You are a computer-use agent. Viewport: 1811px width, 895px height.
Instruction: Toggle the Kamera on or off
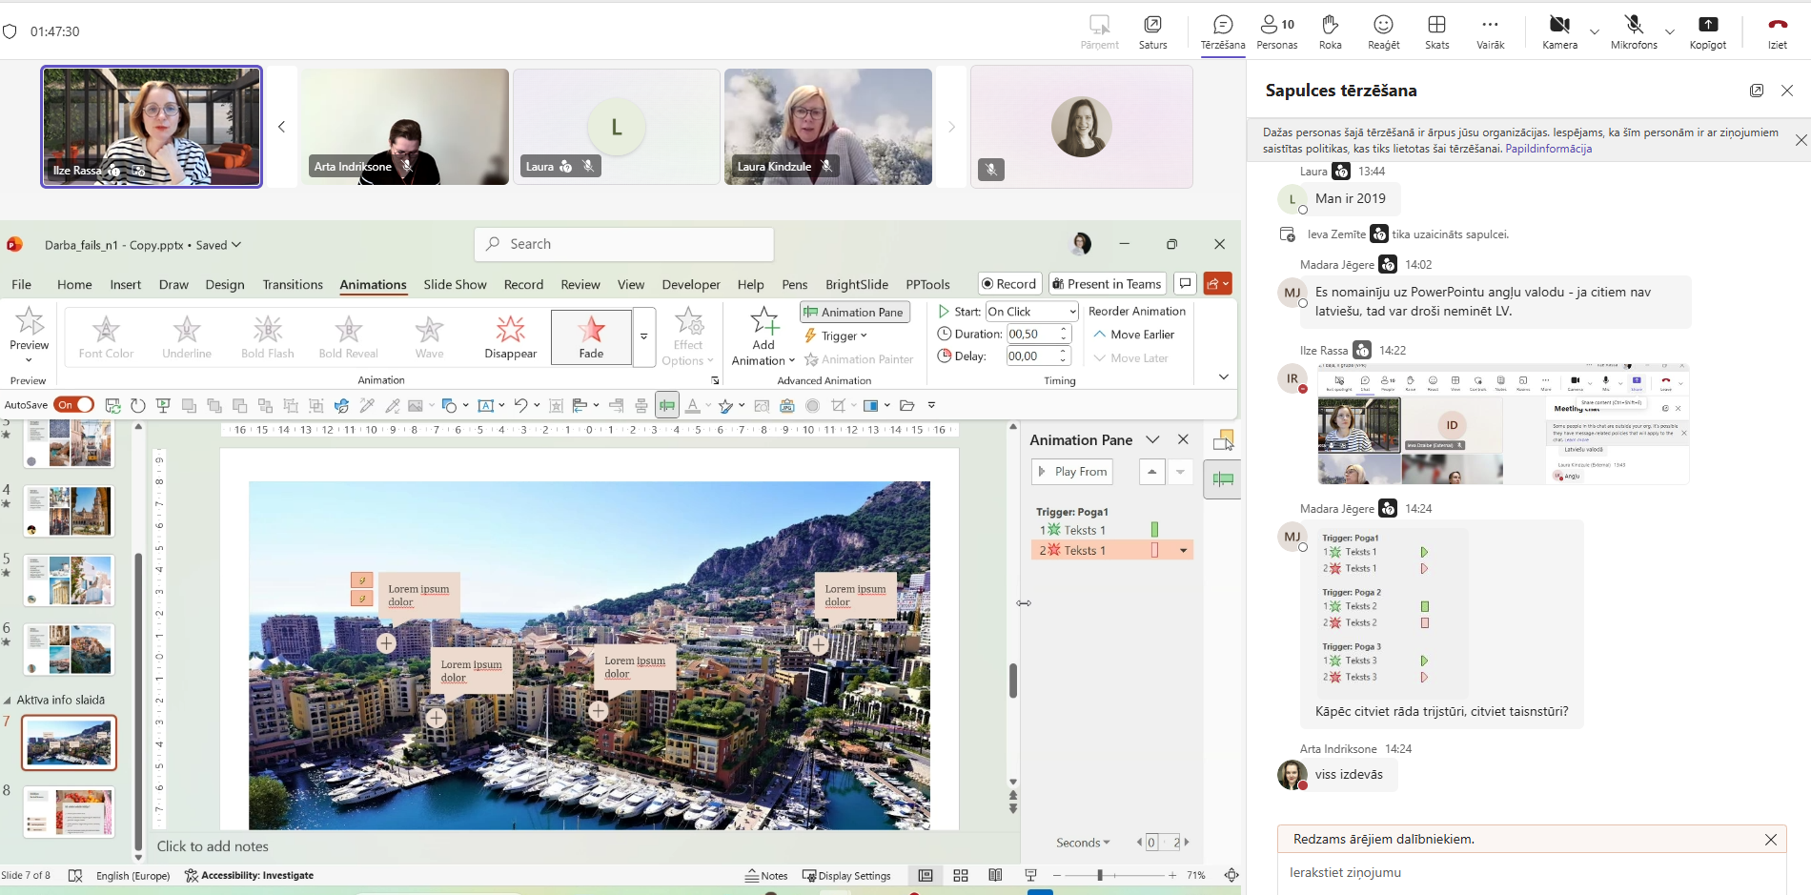click(x=1559, y=26)
